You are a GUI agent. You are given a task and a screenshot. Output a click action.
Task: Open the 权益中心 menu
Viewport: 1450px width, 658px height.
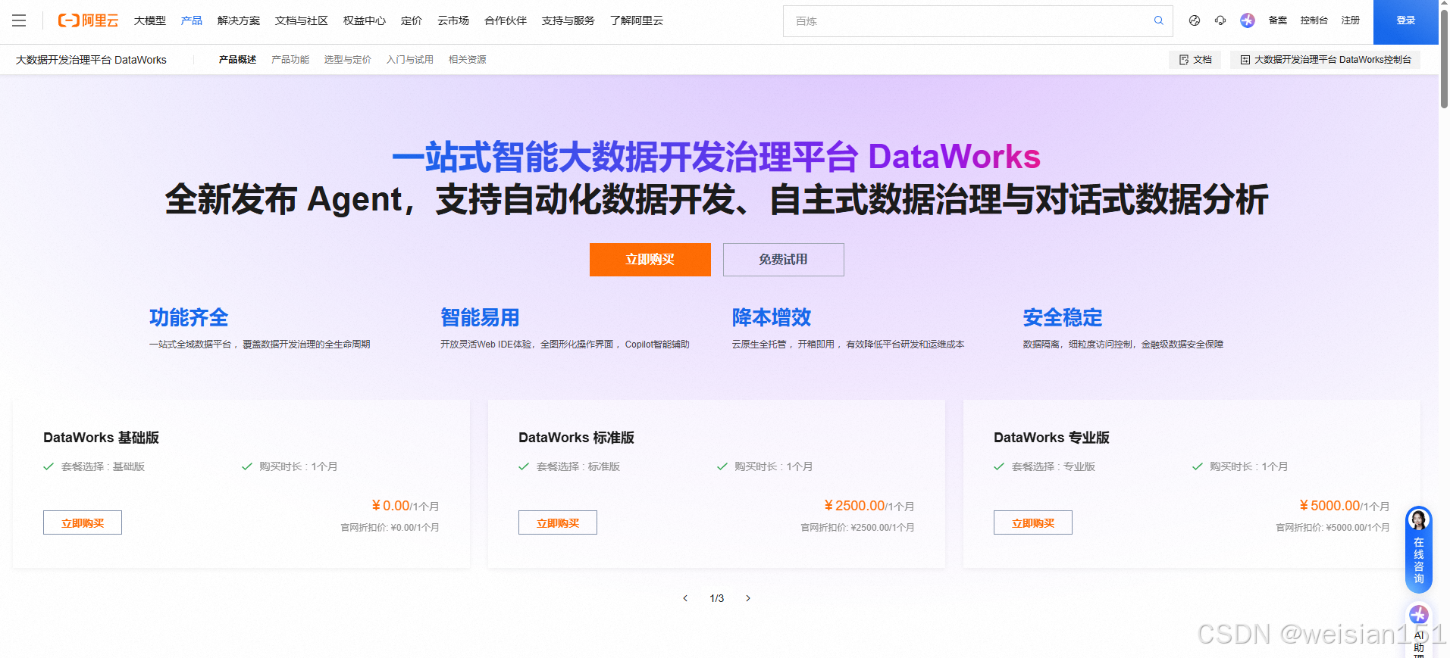tap(365, 20)
